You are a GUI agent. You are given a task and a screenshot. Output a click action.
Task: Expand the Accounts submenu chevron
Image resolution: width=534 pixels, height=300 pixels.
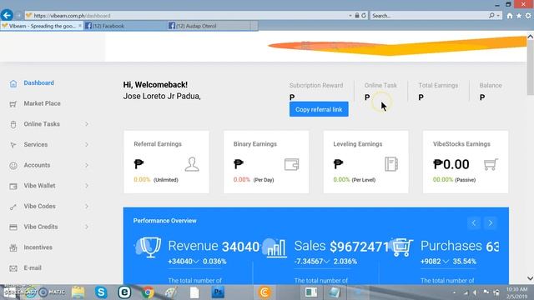(87, 165)
